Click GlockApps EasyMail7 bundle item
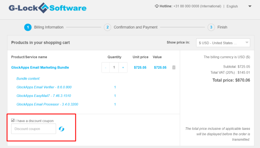The image size is (260, 148). coord(43,96)
